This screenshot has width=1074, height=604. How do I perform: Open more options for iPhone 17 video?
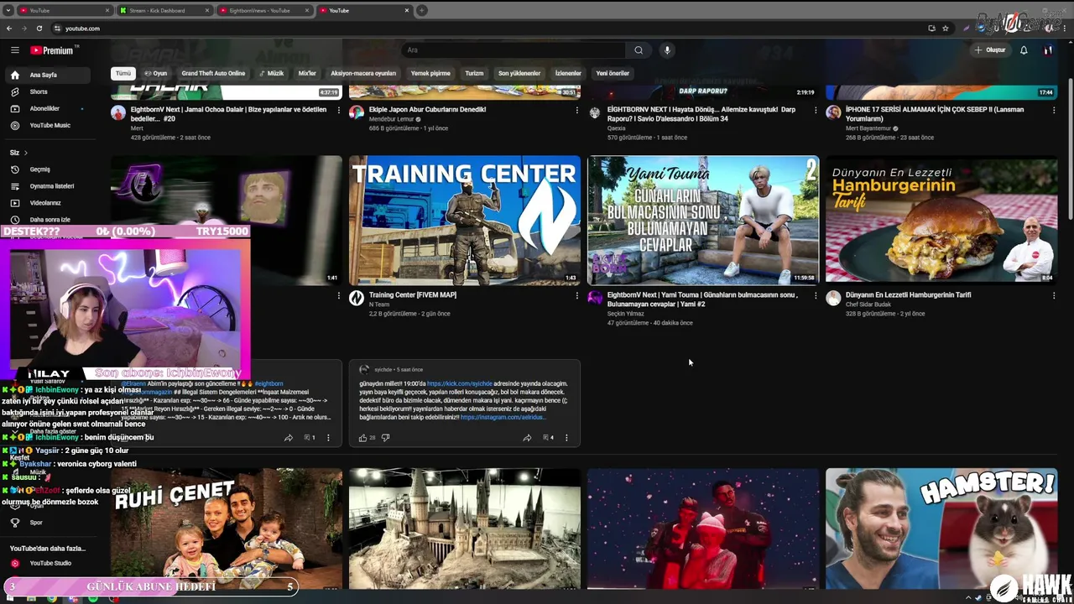point(1053,110)
